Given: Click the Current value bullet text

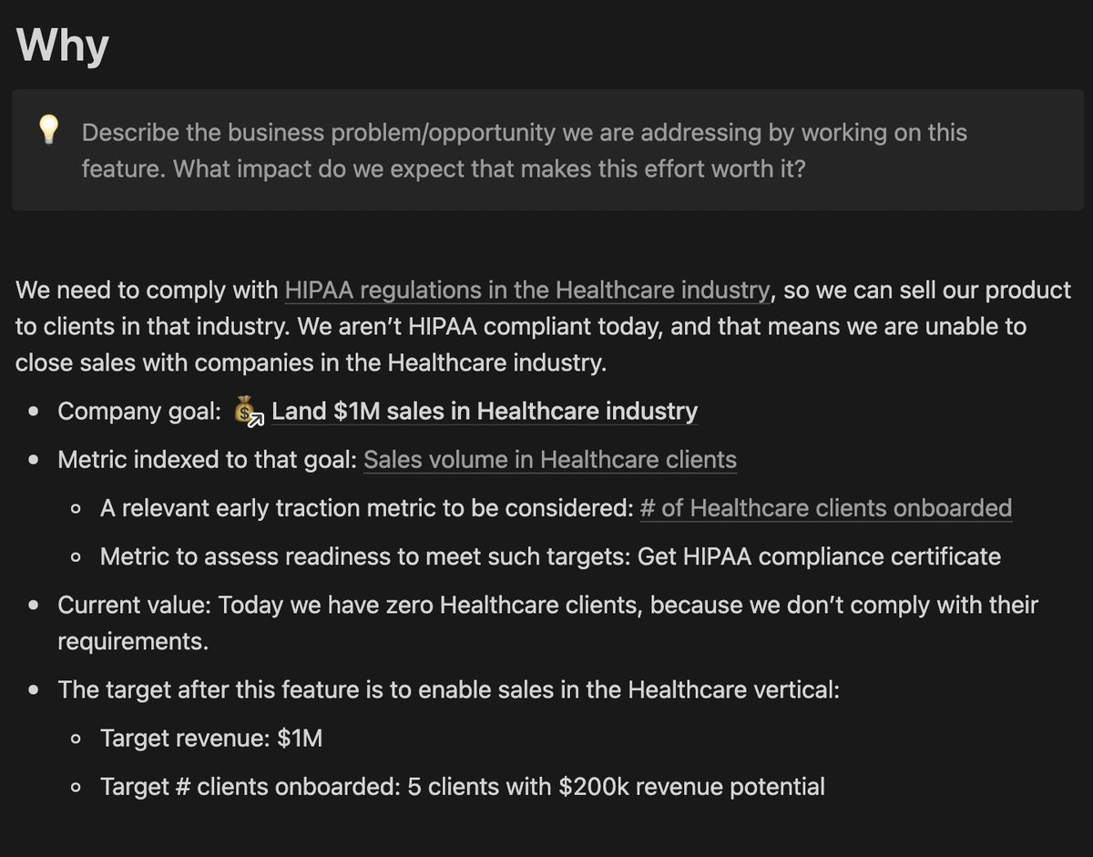Looking at the screenshot, I should [x=548, y=623].
